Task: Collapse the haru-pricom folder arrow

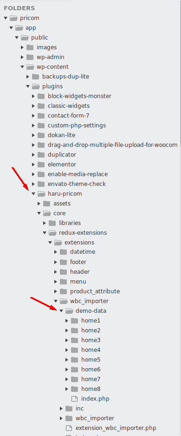Action: (x=33, y=194)
